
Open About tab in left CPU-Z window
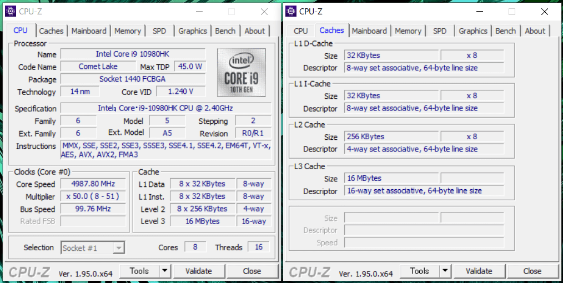click(x=255, y=31)
